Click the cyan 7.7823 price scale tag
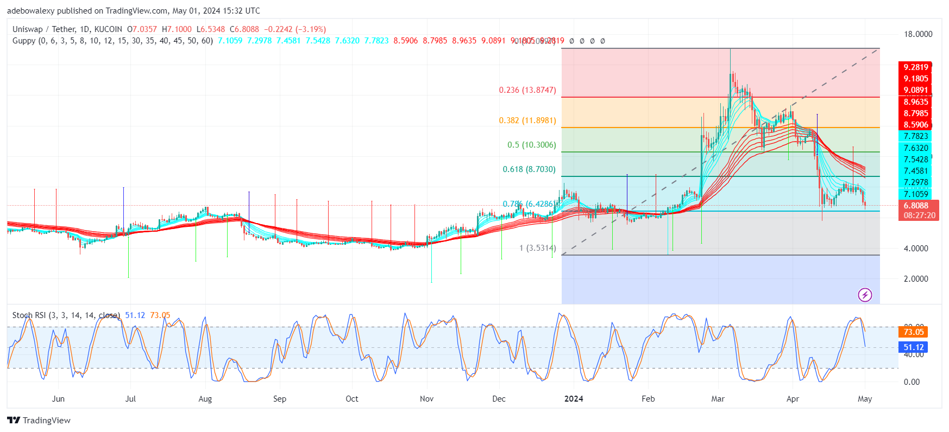This screenshot has height=432, width=949. [916, 136]
